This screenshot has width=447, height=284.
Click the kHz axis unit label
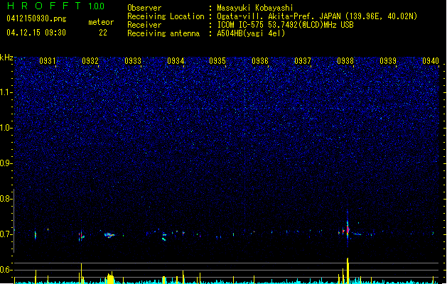pyautogui.click(x=6, y=58)
